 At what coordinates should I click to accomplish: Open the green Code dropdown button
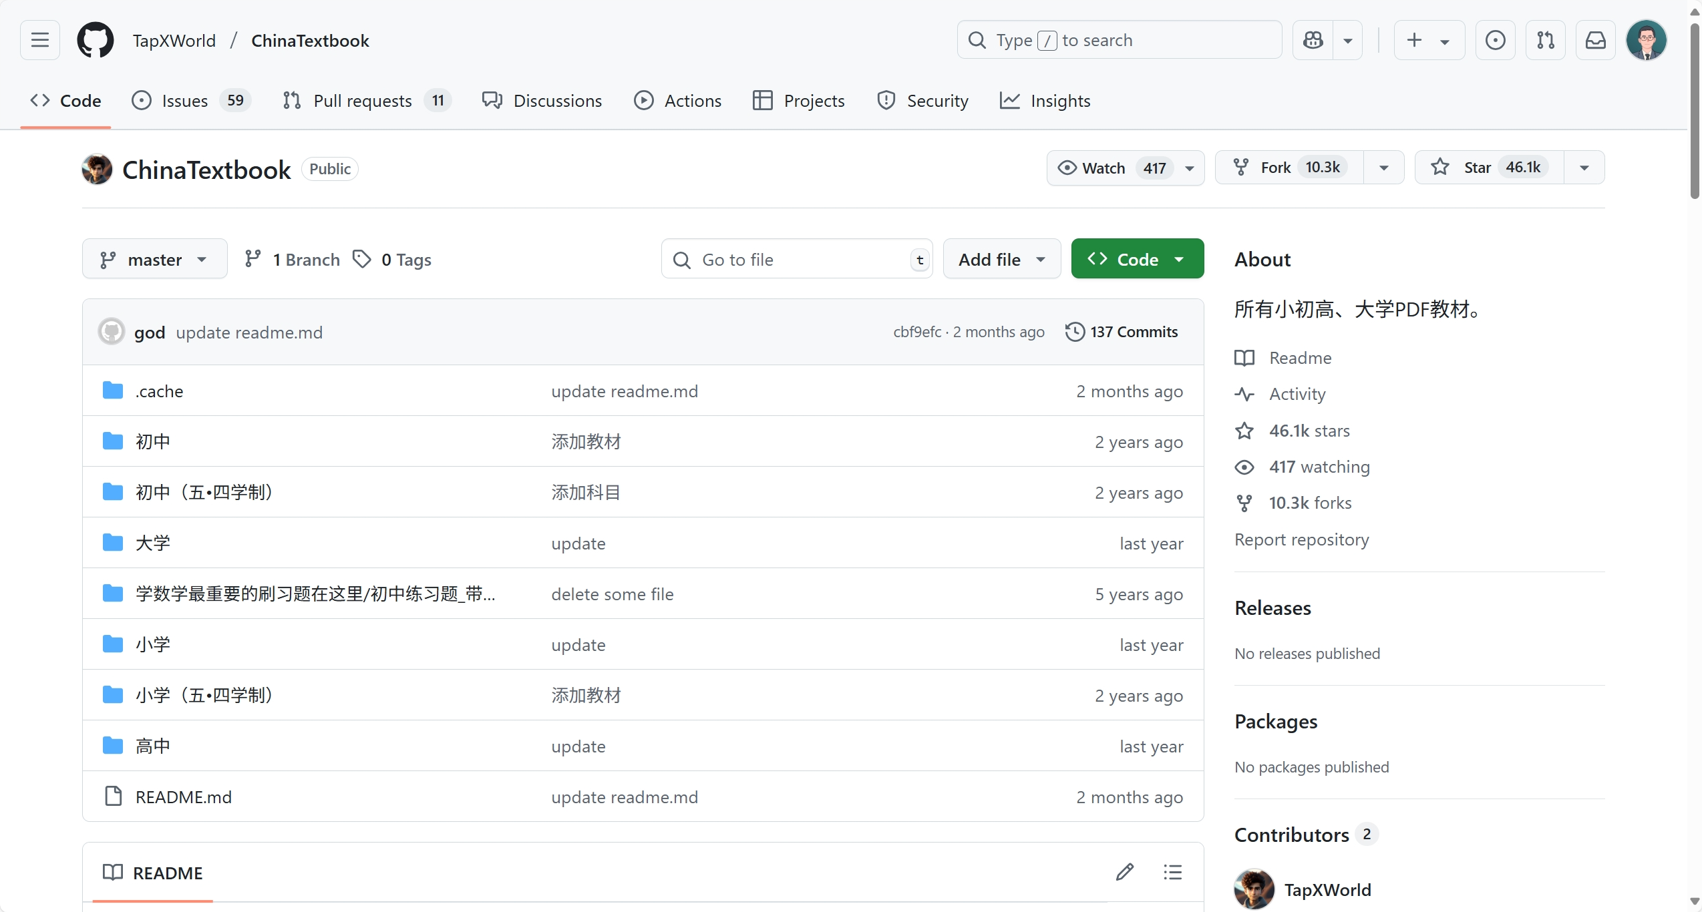point(1138,259)
